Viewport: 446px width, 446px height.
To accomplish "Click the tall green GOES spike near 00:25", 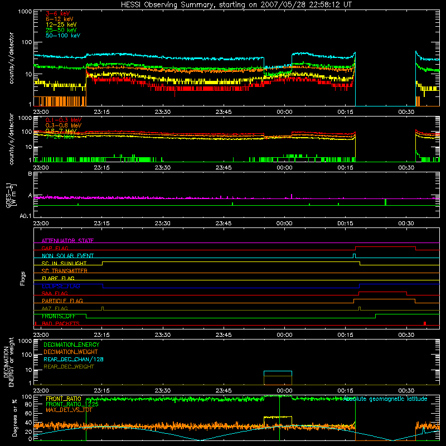I will point(385,202).
